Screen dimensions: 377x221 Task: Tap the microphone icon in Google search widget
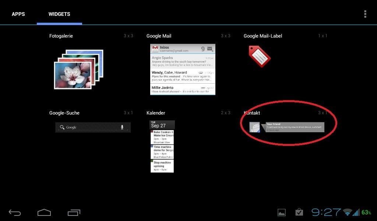122,127
